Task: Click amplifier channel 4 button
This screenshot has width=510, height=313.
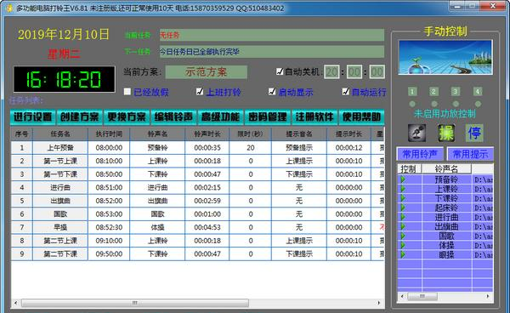Action: [478, 91]
